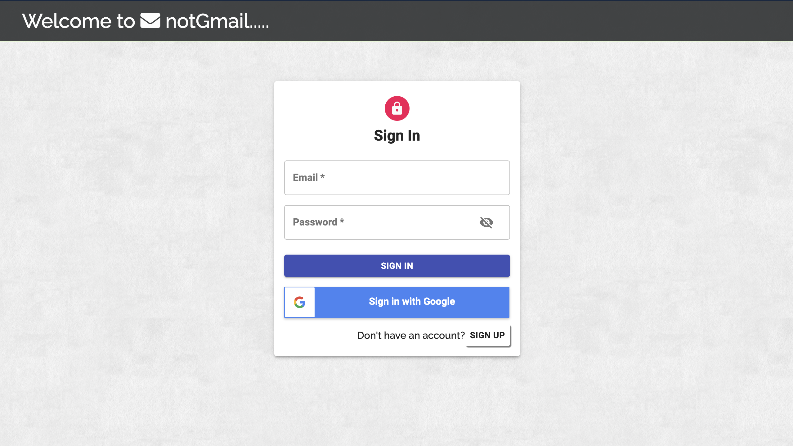Toggle password visibility with the eye icon
This screenshot has width=793, height=446.
486,222
